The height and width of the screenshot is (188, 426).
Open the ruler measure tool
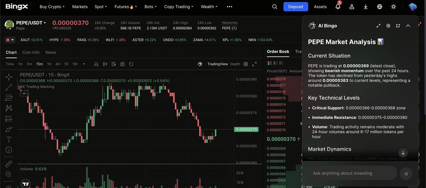tap(9, 164)
